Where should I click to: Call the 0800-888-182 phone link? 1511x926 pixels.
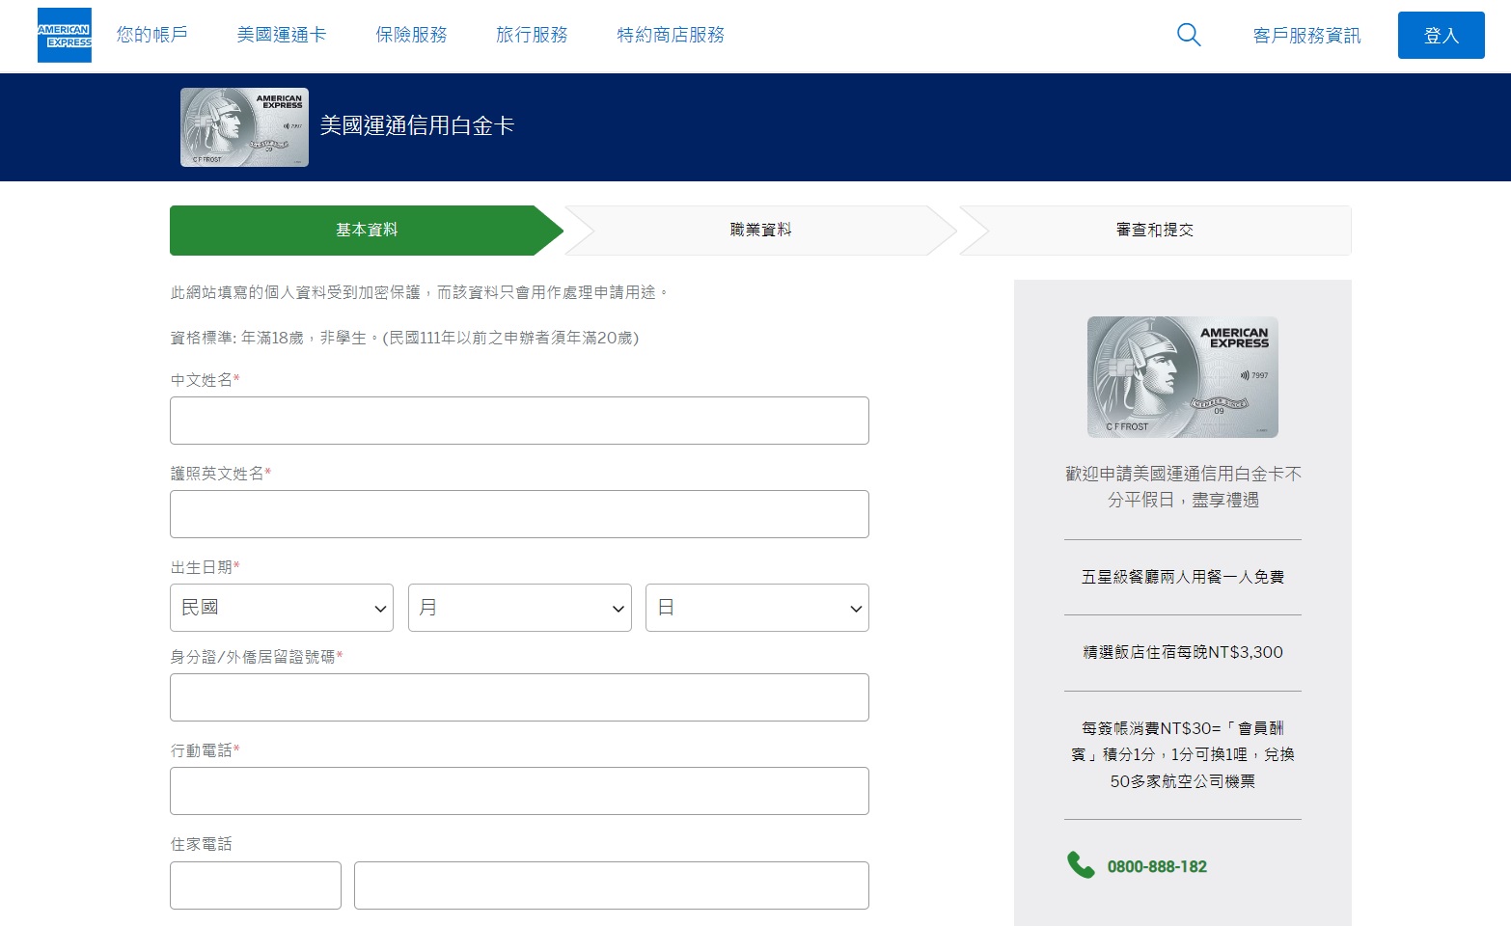point(1157,866)
